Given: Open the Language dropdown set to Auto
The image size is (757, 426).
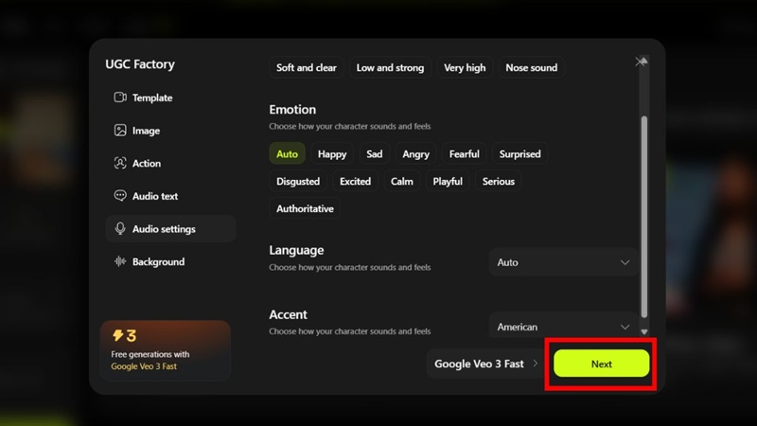Looking at the screenshot, I should [x=563, y=262].
